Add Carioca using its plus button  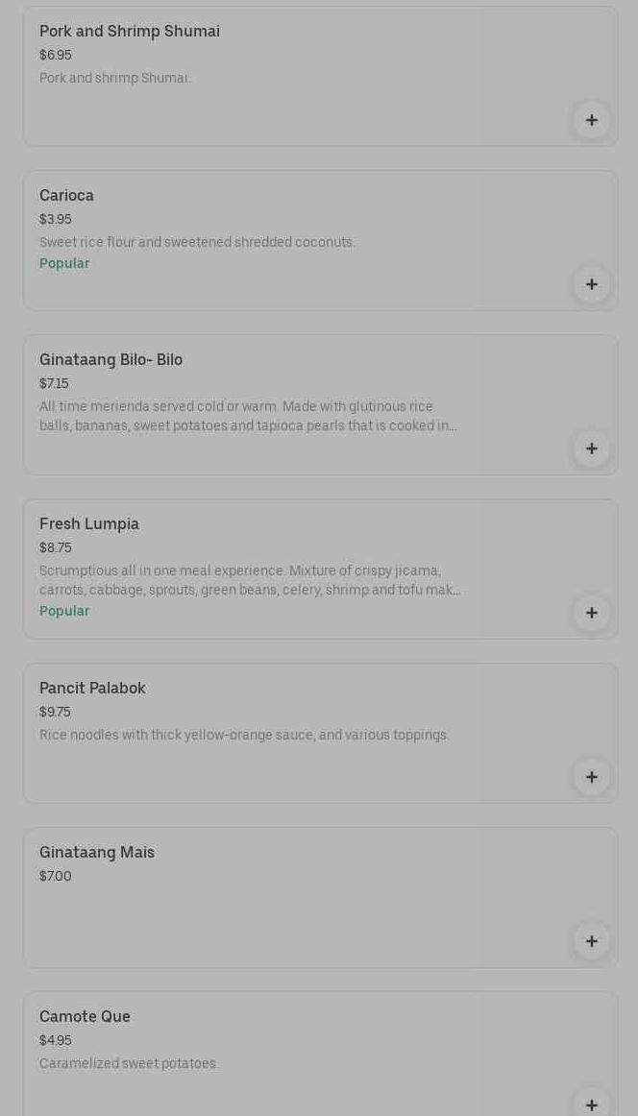click(591, 284)
